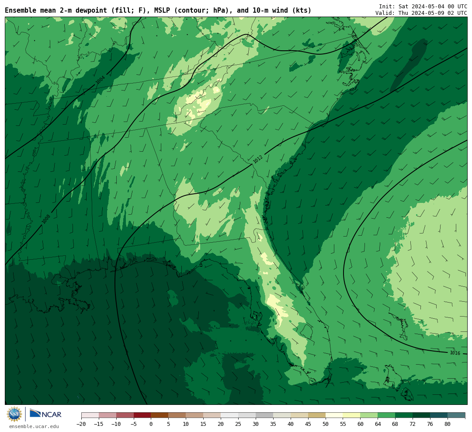Screen dimensions: 472x432
Task: Click the 64 colorbar tick label
Action: click(378, 424)
